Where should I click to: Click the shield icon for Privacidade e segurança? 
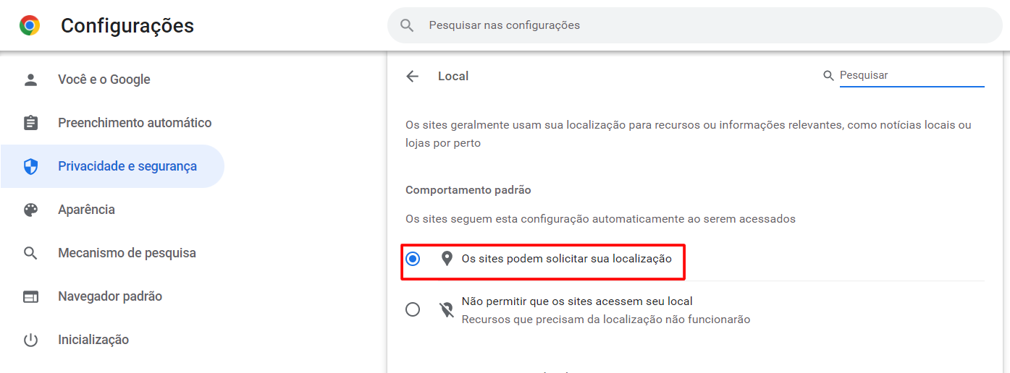30,166
